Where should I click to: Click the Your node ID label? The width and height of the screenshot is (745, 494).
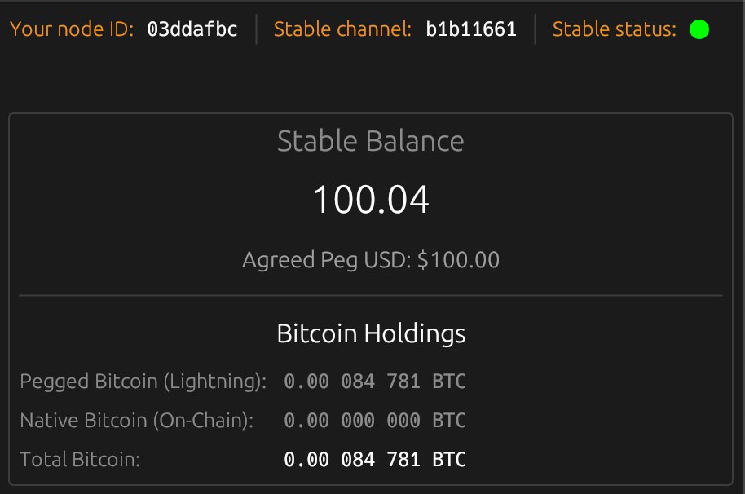pos(72,29)
